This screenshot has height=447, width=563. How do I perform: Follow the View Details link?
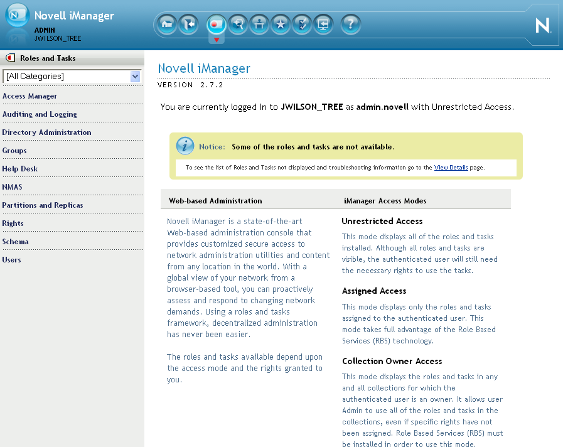click(x=451, y=167)
